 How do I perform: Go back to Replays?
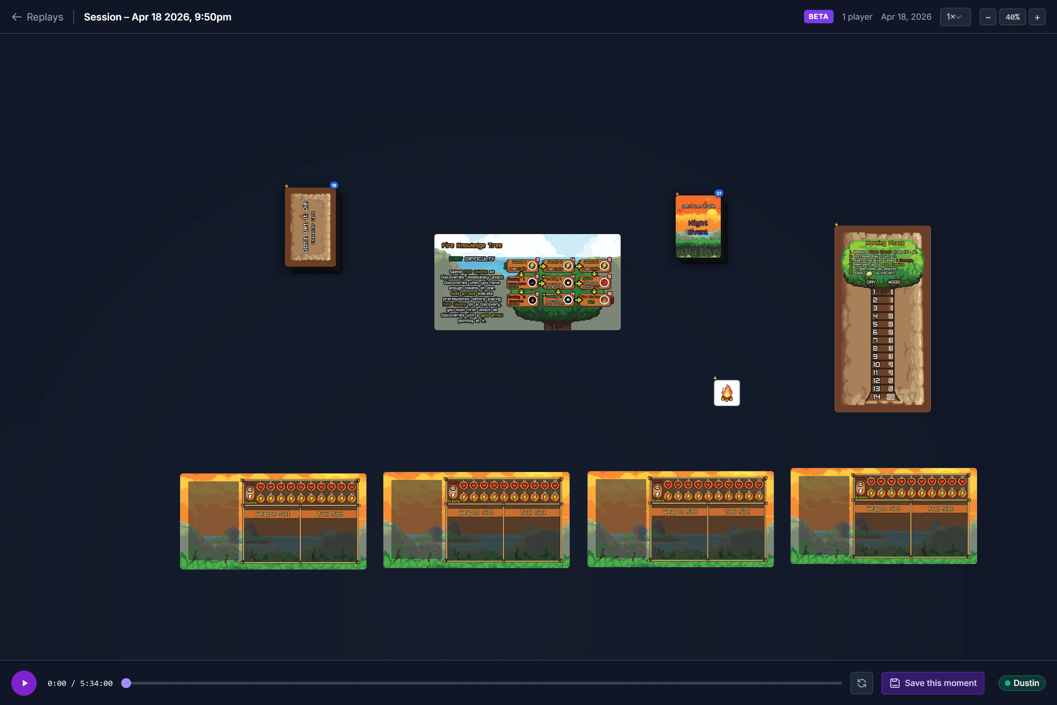37,17
